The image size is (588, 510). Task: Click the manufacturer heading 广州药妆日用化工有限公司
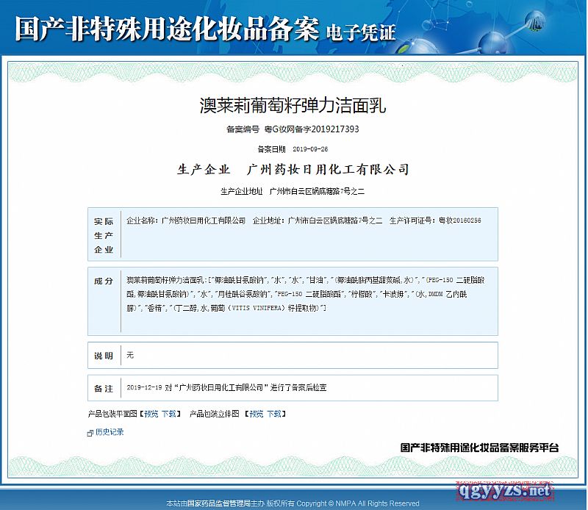pos(329,170)
